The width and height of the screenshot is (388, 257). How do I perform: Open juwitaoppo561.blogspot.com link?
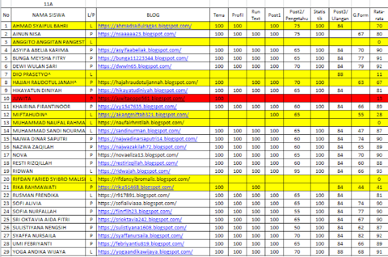[x=141, y=98]
